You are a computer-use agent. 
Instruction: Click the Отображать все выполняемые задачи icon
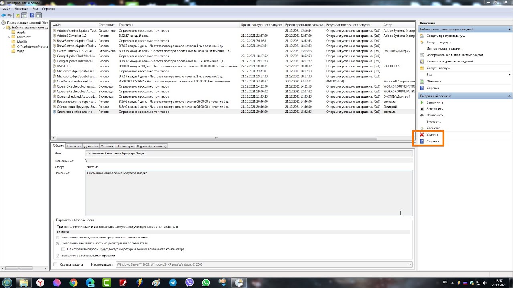[x=422, y=55]
